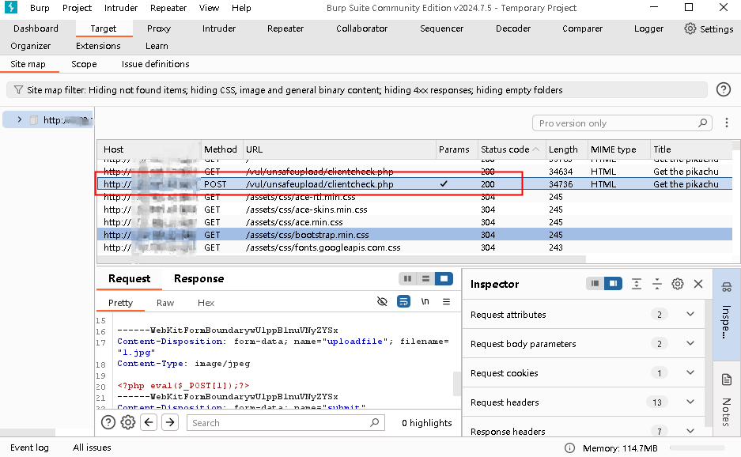Focus the Pro version only search field
Screen dimensions: 741x457
coord(623,123)
